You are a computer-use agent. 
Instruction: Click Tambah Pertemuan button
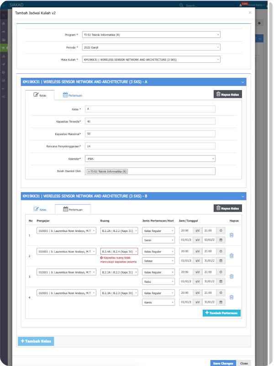tap(221, 313)
